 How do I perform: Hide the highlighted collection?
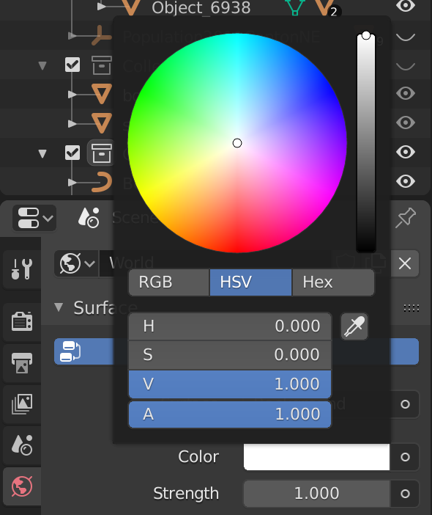coord(406,152)
